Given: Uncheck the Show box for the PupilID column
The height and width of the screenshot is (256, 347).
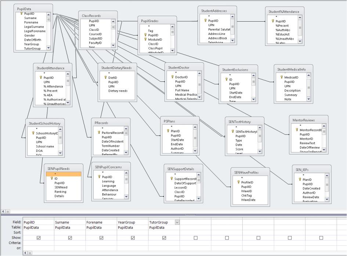Looking at the screenshot, I should (39, 238).
